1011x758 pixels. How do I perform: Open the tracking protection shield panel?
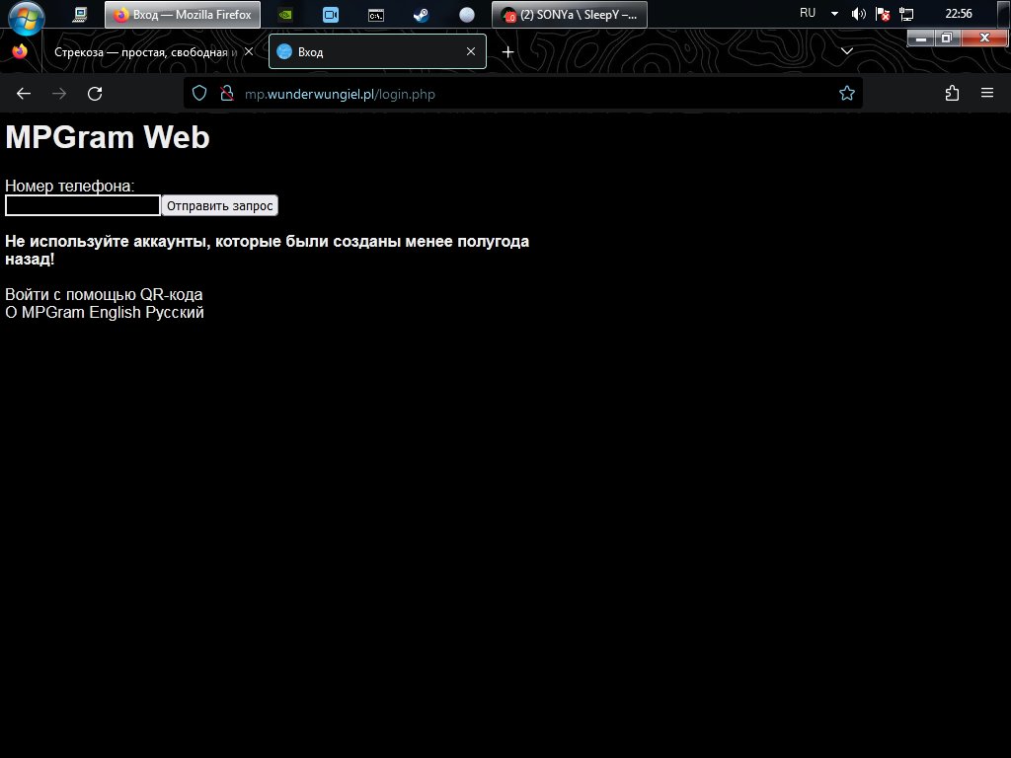coord(199,94)
